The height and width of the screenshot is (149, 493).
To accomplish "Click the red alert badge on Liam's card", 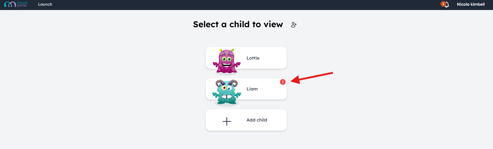I will (283, 82).
